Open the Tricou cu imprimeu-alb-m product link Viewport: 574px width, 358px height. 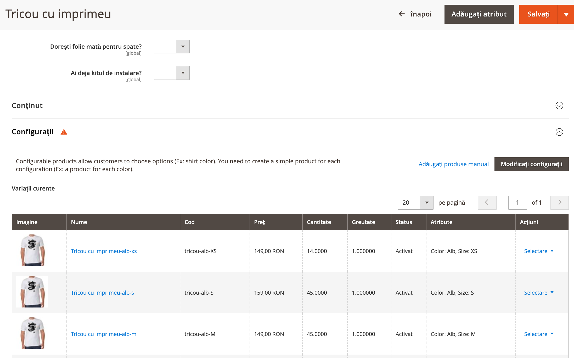coord(104,334)
